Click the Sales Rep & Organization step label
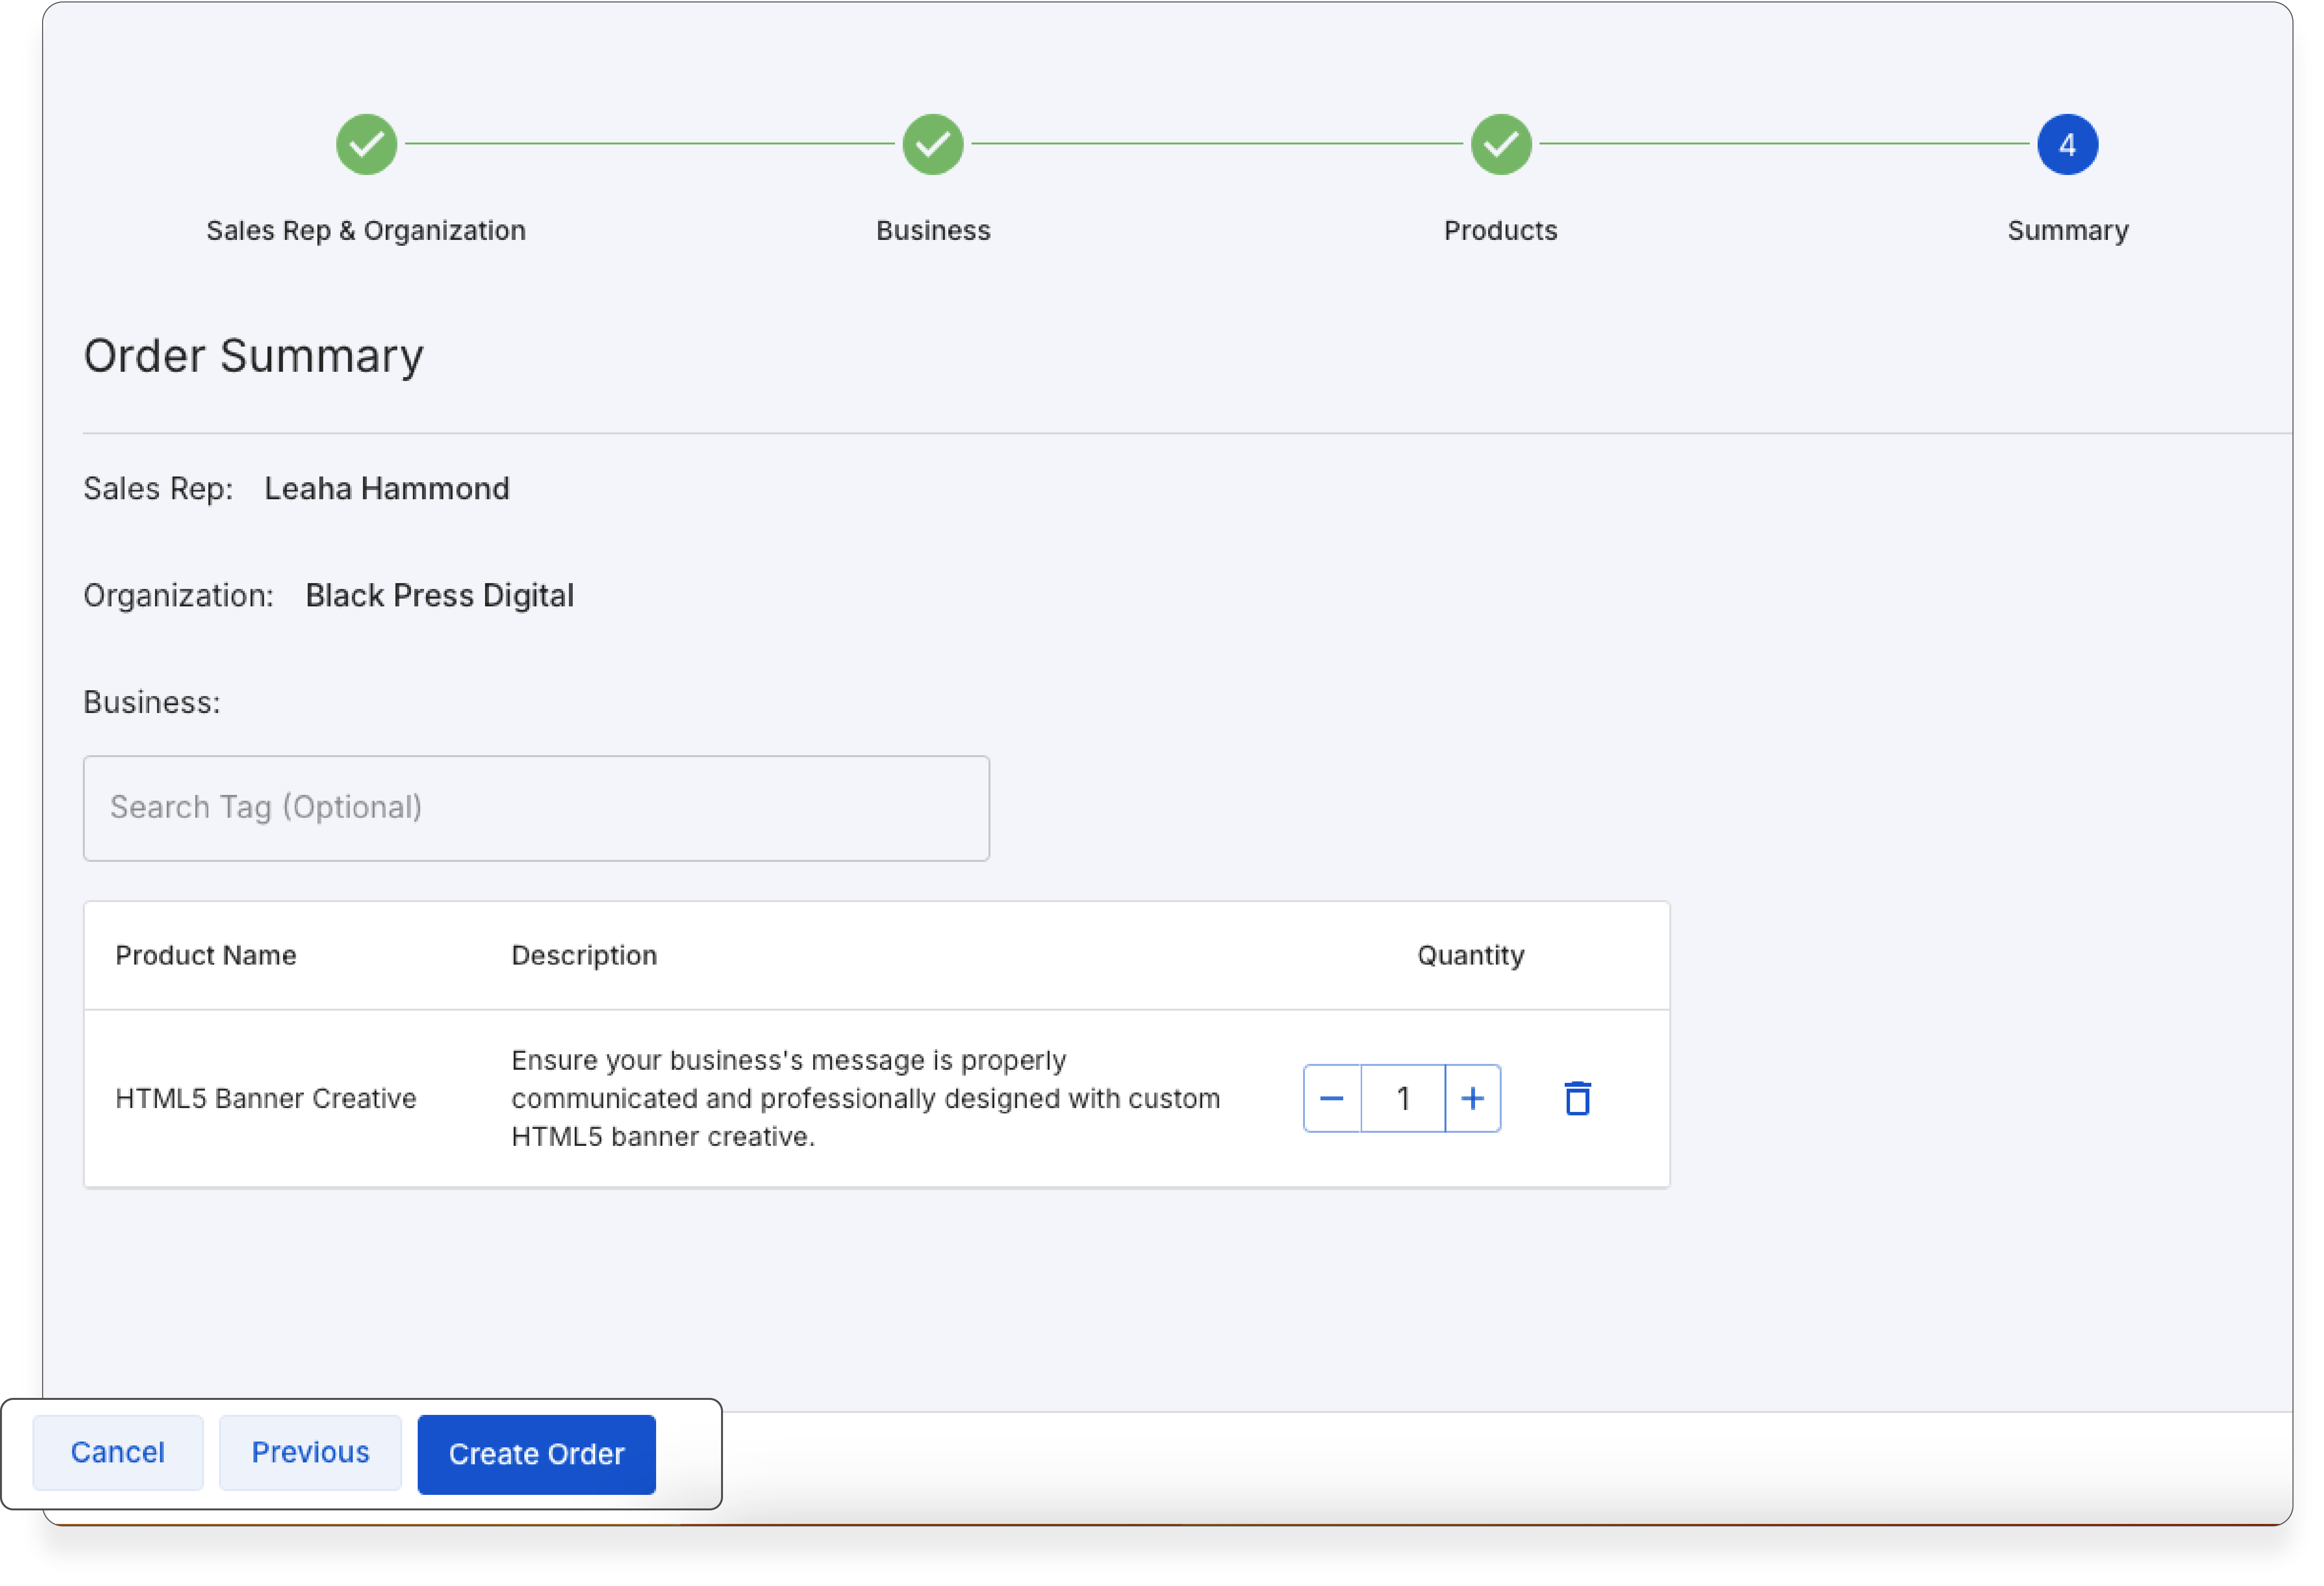The width and height of the screenshot is (2324, 1586). coord(366,231)
